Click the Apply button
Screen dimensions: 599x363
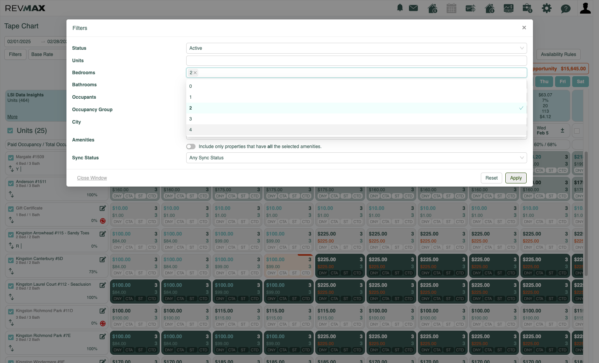516,178
